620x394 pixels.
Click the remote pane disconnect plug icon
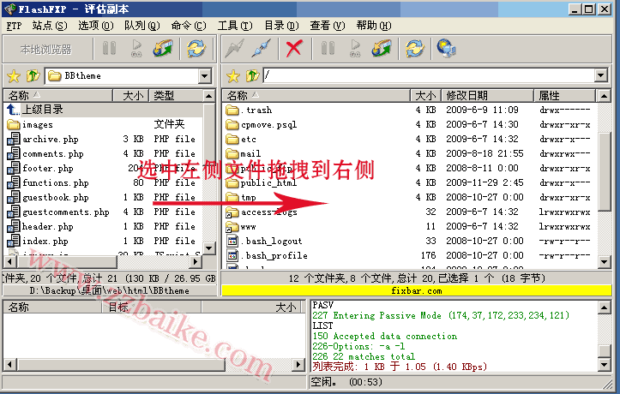point(262,49)
